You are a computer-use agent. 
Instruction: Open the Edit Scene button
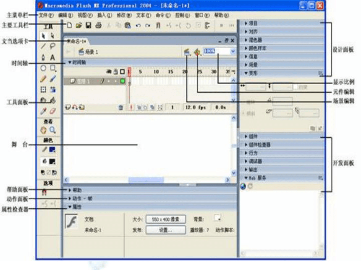pyautogui.click(x=187, y=52)
